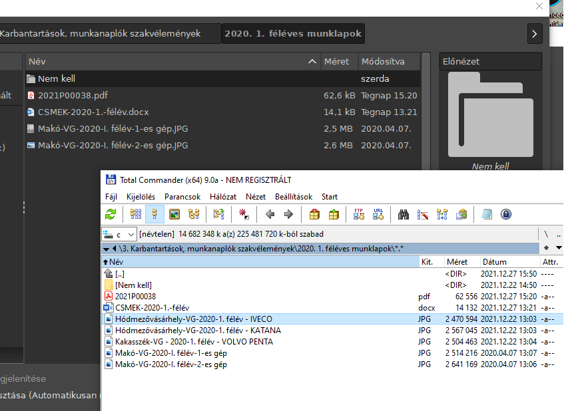Click the binoculars search files icon

coord(404,214)
